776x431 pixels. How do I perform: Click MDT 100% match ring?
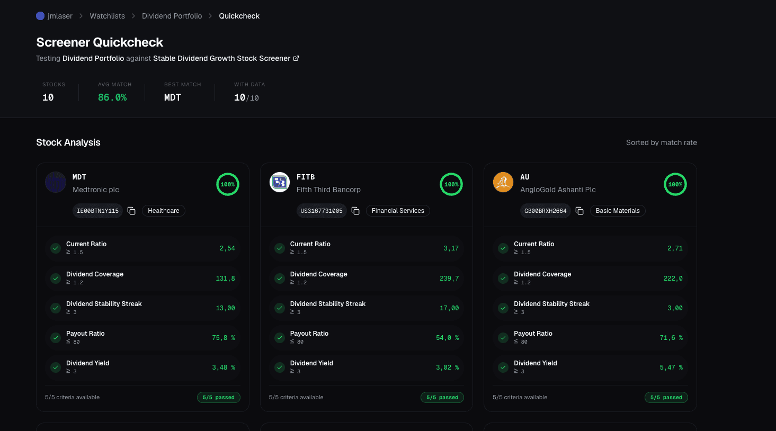pos(228,184)
